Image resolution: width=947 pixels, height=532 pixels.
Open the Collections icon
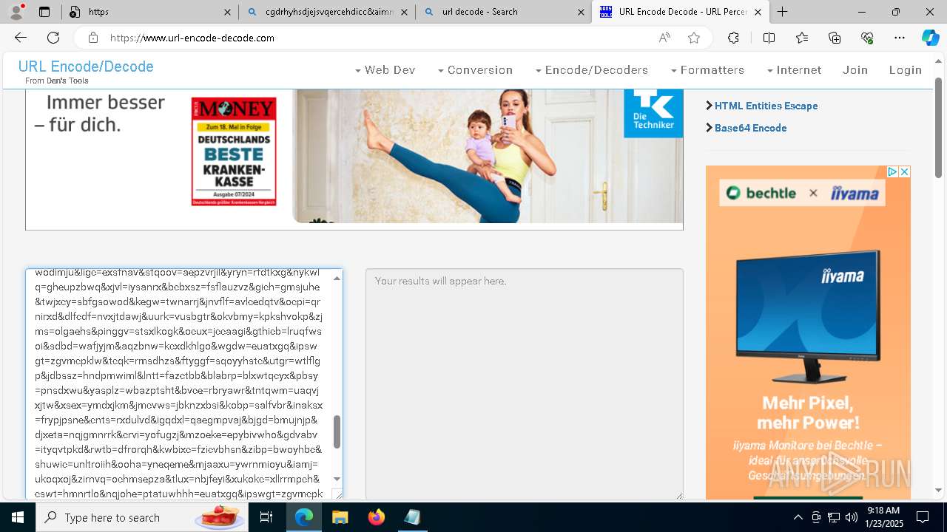coord(835,38)
